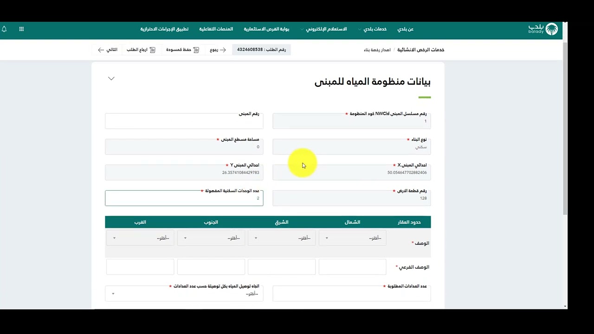
Task: Open the الشرق description dropdown
Action: [282, 238]
